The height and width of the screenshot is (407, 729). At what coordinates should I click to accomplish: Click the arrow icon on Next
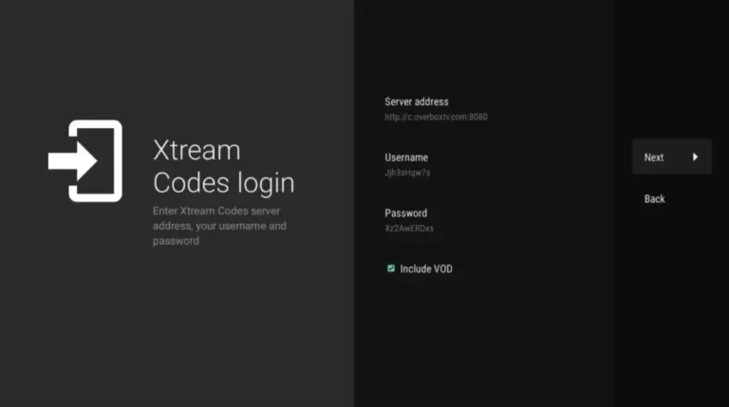click(x=695, y=157)
